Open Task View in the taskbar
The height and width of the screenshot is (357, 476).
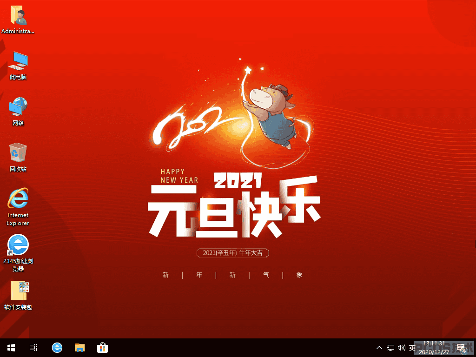[33, 348]
